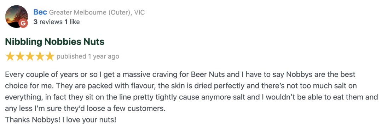This screenshot has height=127, width=382.
Task: Click the line starting any less I'm sure
Action: [x=85, y=108]
